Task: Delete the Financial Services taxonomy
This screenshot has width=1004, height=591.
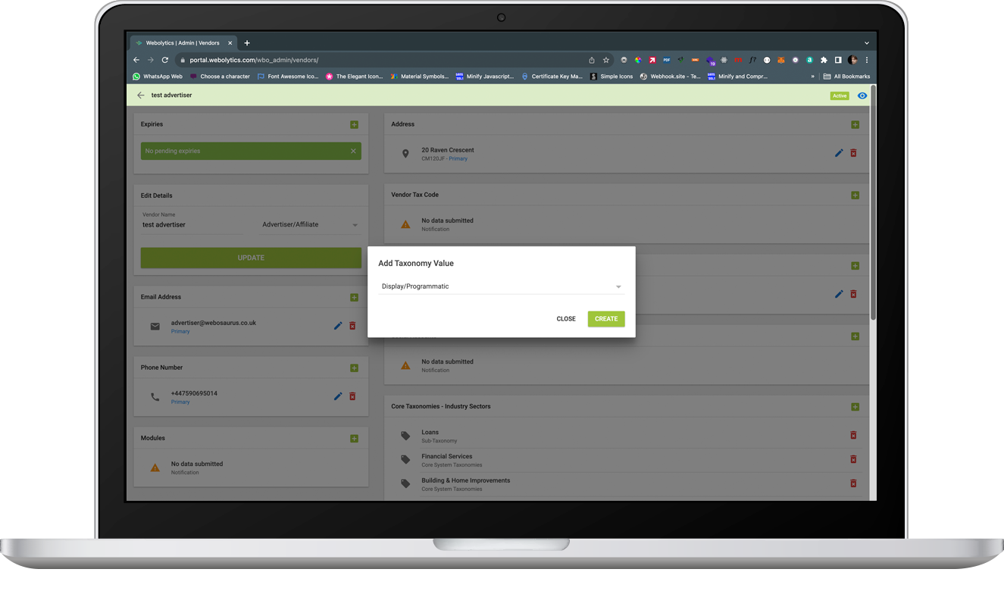Action: [853, 459]
